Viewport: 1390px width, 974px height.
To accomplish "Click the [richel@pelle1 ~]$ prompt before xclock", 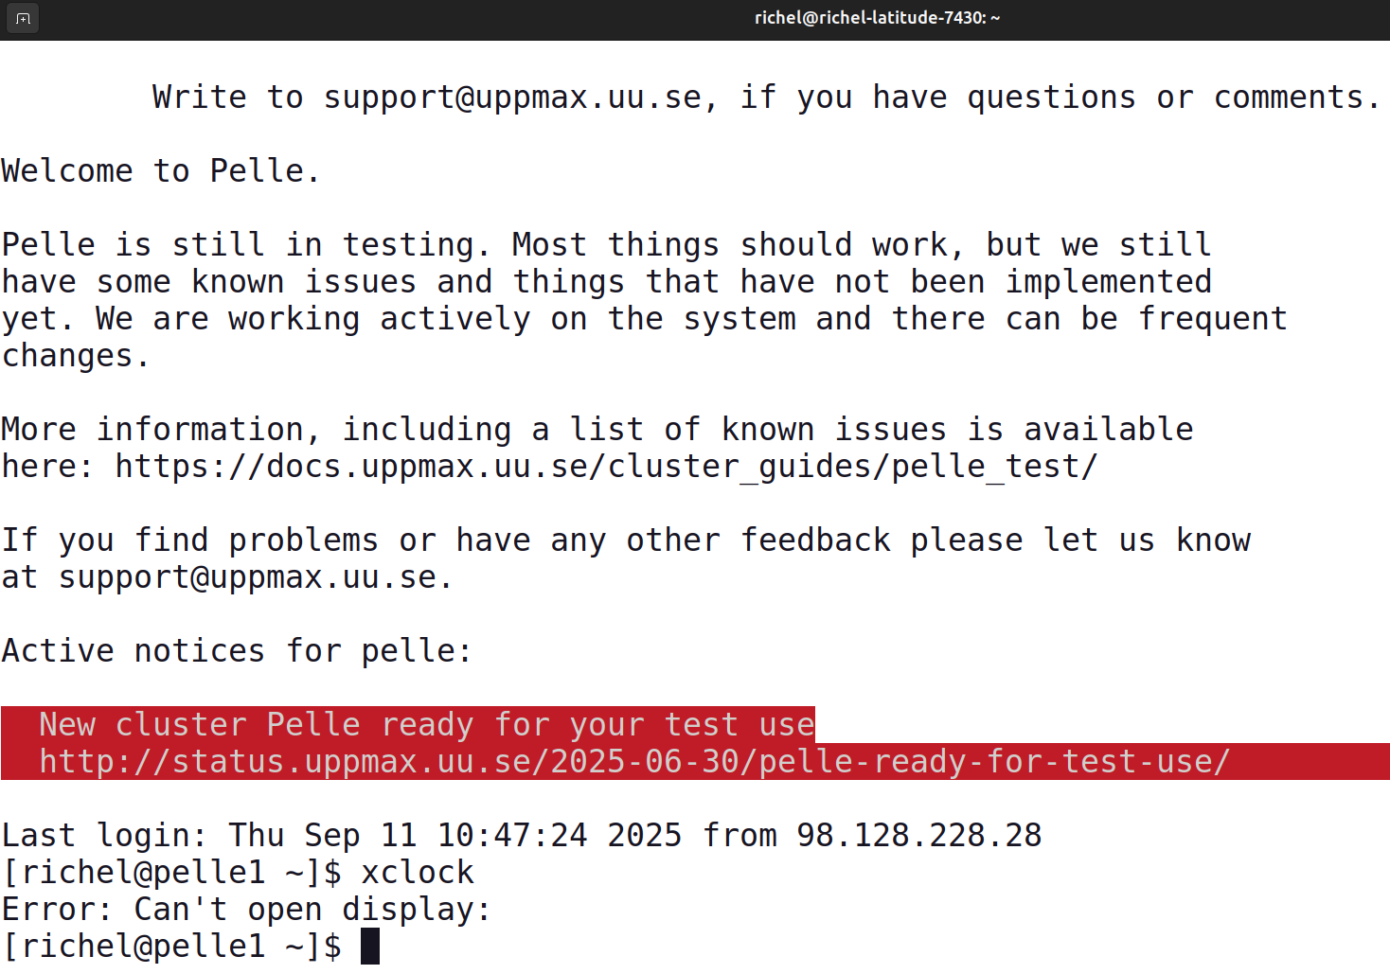I will tap(171, 873).
